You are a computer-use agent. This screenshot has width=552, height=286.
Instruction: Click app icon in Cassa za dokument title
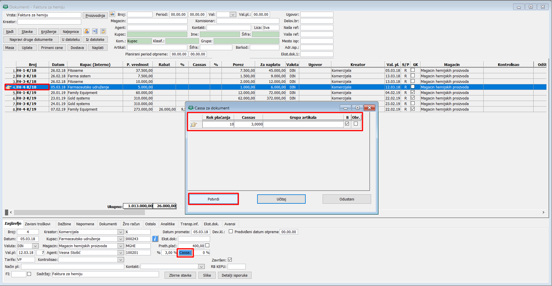(x=191, y=108)
